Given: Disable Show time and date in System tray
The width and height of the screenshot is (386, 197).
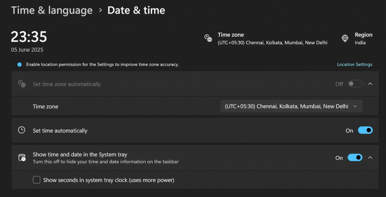Looking at the screenshot, I should [355, 157].
